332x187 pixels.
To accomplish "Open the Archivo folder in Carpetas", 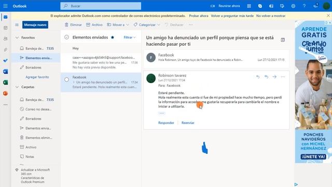I will tap(36, 147).
